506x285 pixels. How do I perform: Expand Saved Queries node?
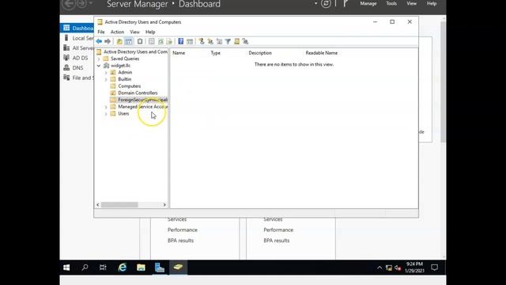[99, 59]
